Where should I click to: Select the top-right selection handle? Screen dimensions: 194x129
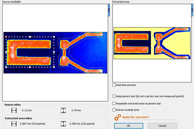click(x=54, y=37)
